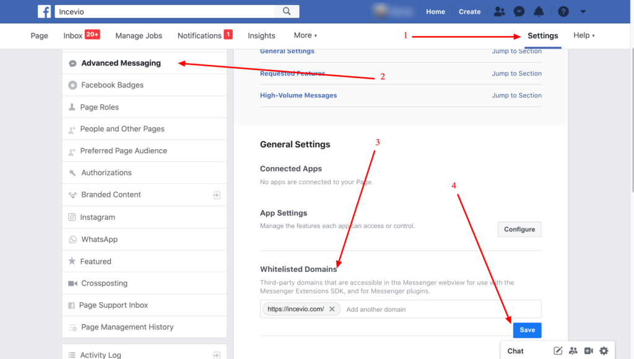Viewport: 634px width, 359px height.
Task: Click the Configure button for App Settings
Action: [x=519, y=229]
